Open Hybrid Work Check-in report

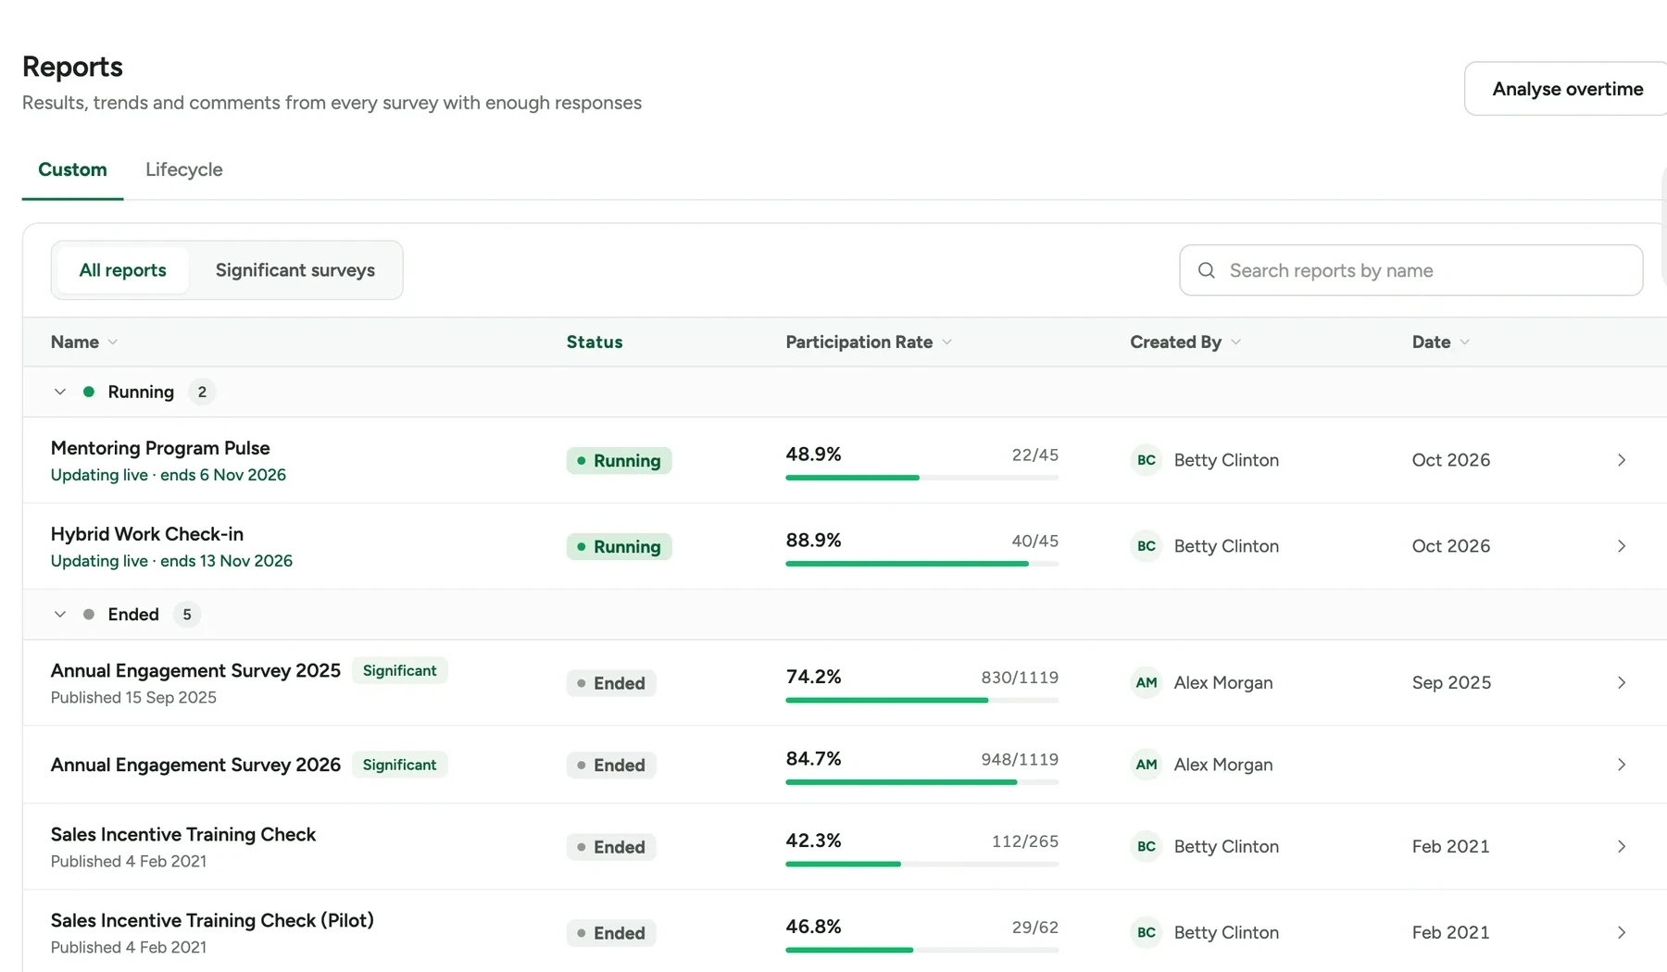tap(147, 534)
